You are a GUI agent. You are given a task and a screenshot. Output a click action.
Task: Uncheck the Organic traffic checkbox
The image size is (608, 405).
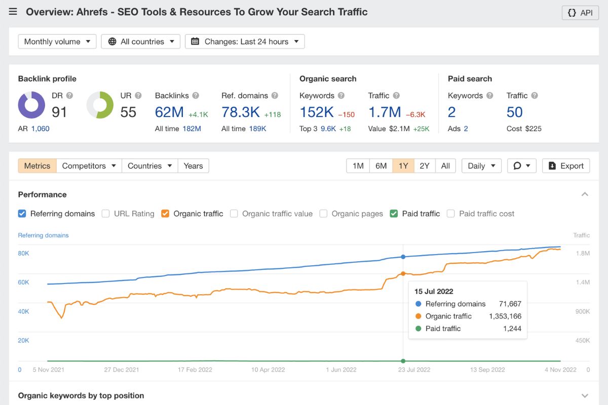[165, 214]
